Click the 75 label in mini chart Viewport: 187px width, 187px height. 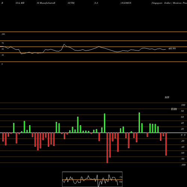point(121,177)
